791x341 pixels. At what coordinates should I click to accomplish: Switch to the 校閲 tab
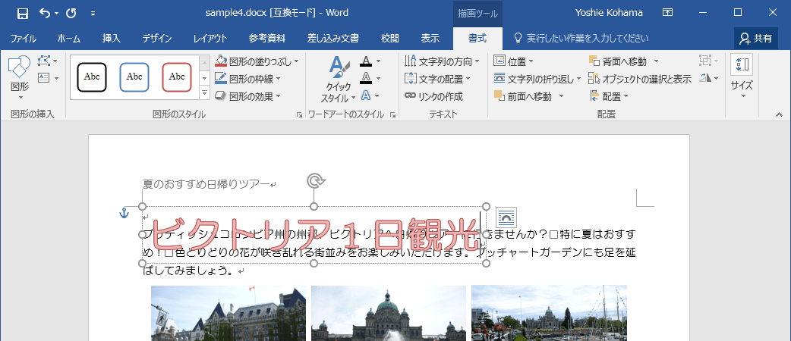click(389, 39)
